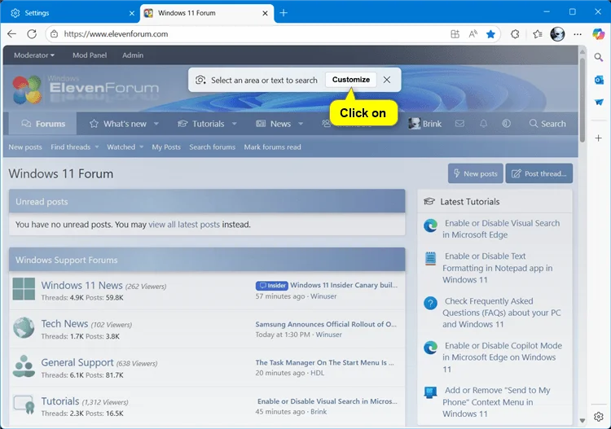Open the Extensions puzzle icon
This screenshot has width=611, height=429.
pyautogui.click(x=515, y=34)
